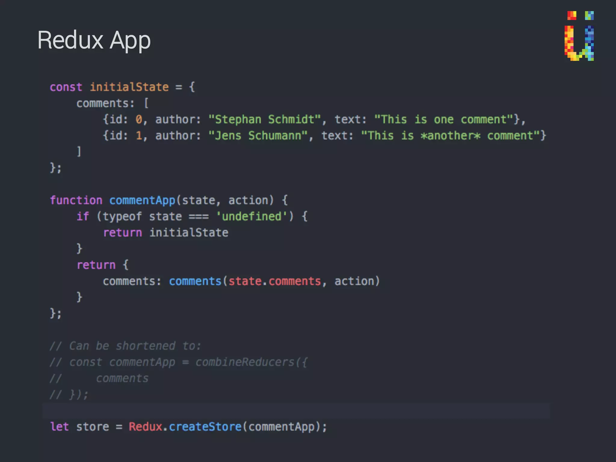This screenshot has width=616, height=462.
Task: Click the Redux App slide title
Action: [94, 40]
